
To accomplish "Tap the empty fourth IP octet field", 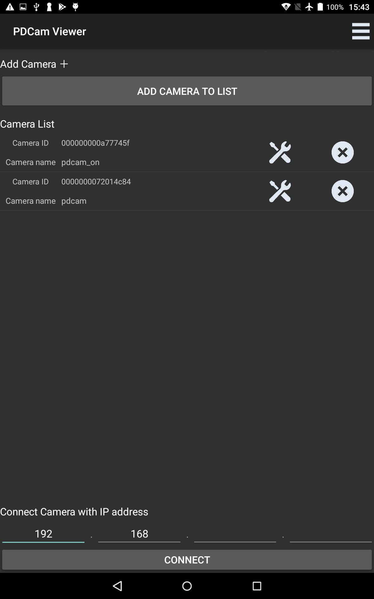I will coord(331,534).
